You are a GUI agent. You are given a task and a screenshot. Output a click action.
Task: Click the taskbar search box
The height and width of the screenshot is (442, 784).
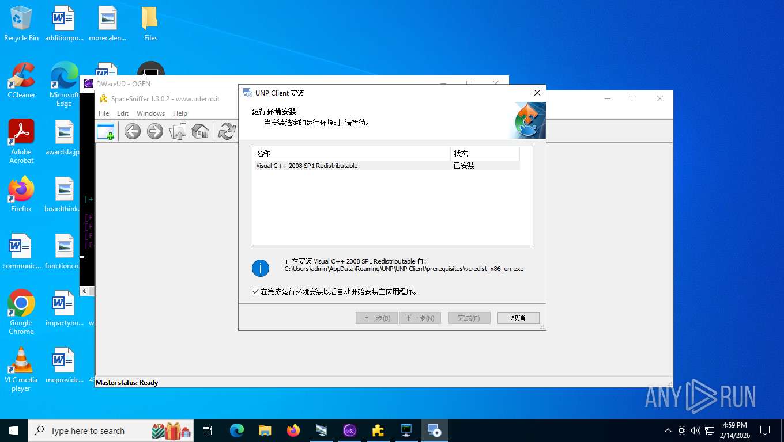pyautogui.click(x=111, y=430)
